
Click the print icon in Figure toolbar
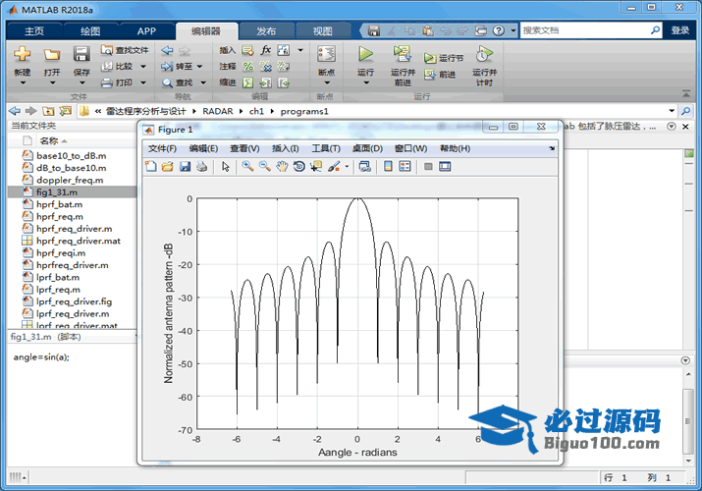pyautogui.click(x=202, y=167)
